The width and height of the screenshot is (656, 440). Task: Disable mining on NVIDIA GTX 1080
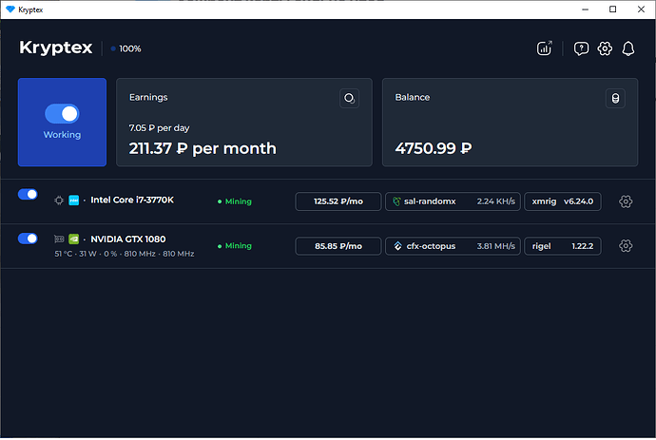(28, 239)
